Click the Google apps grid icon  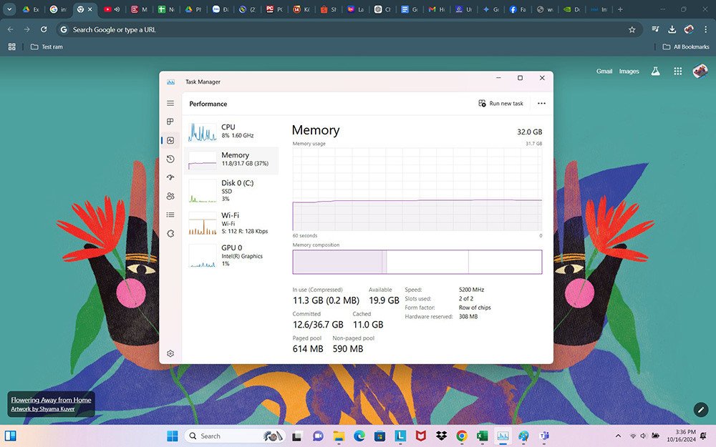coord(677,72)
